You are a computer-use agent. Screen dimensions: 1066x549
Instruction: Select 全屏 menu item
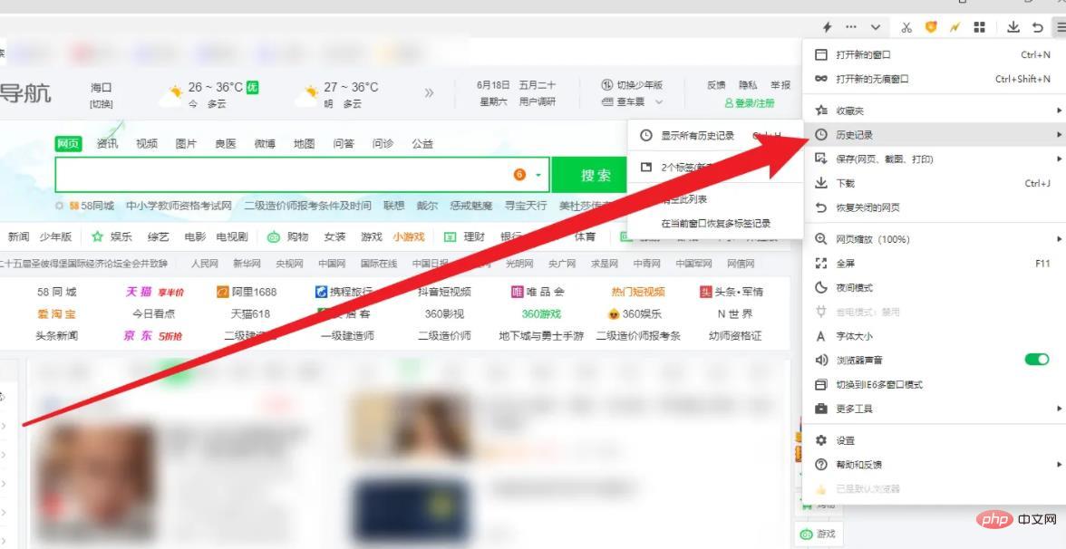[934, 263]
